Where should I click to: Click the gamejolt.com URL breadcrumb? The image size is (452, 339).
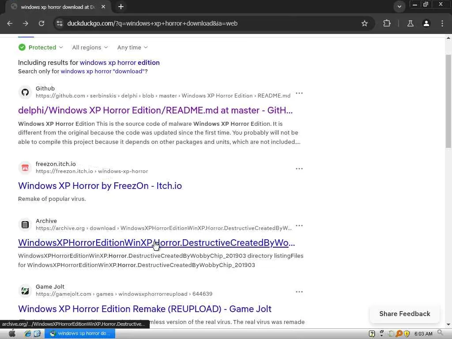(124, 294)
